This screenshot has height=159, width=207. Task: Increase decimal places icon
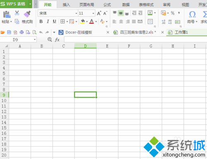tap(164, 22)
